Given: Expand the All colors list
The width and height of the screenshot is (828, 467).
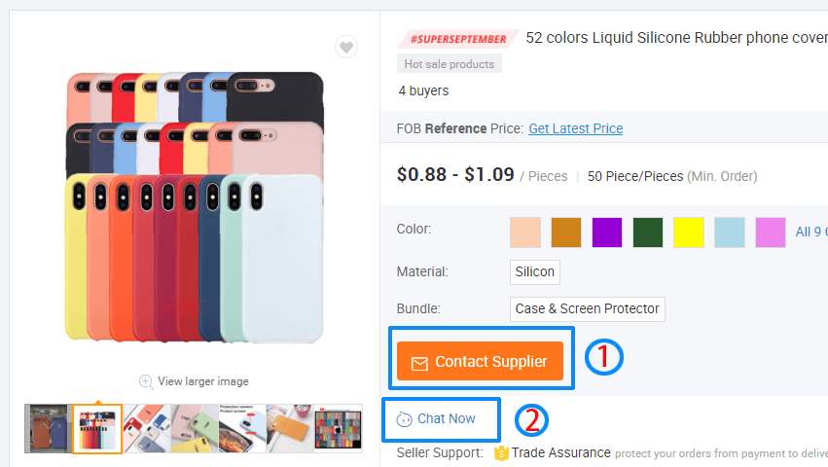Looking at the screenshot, I should (x=810, y=233).
